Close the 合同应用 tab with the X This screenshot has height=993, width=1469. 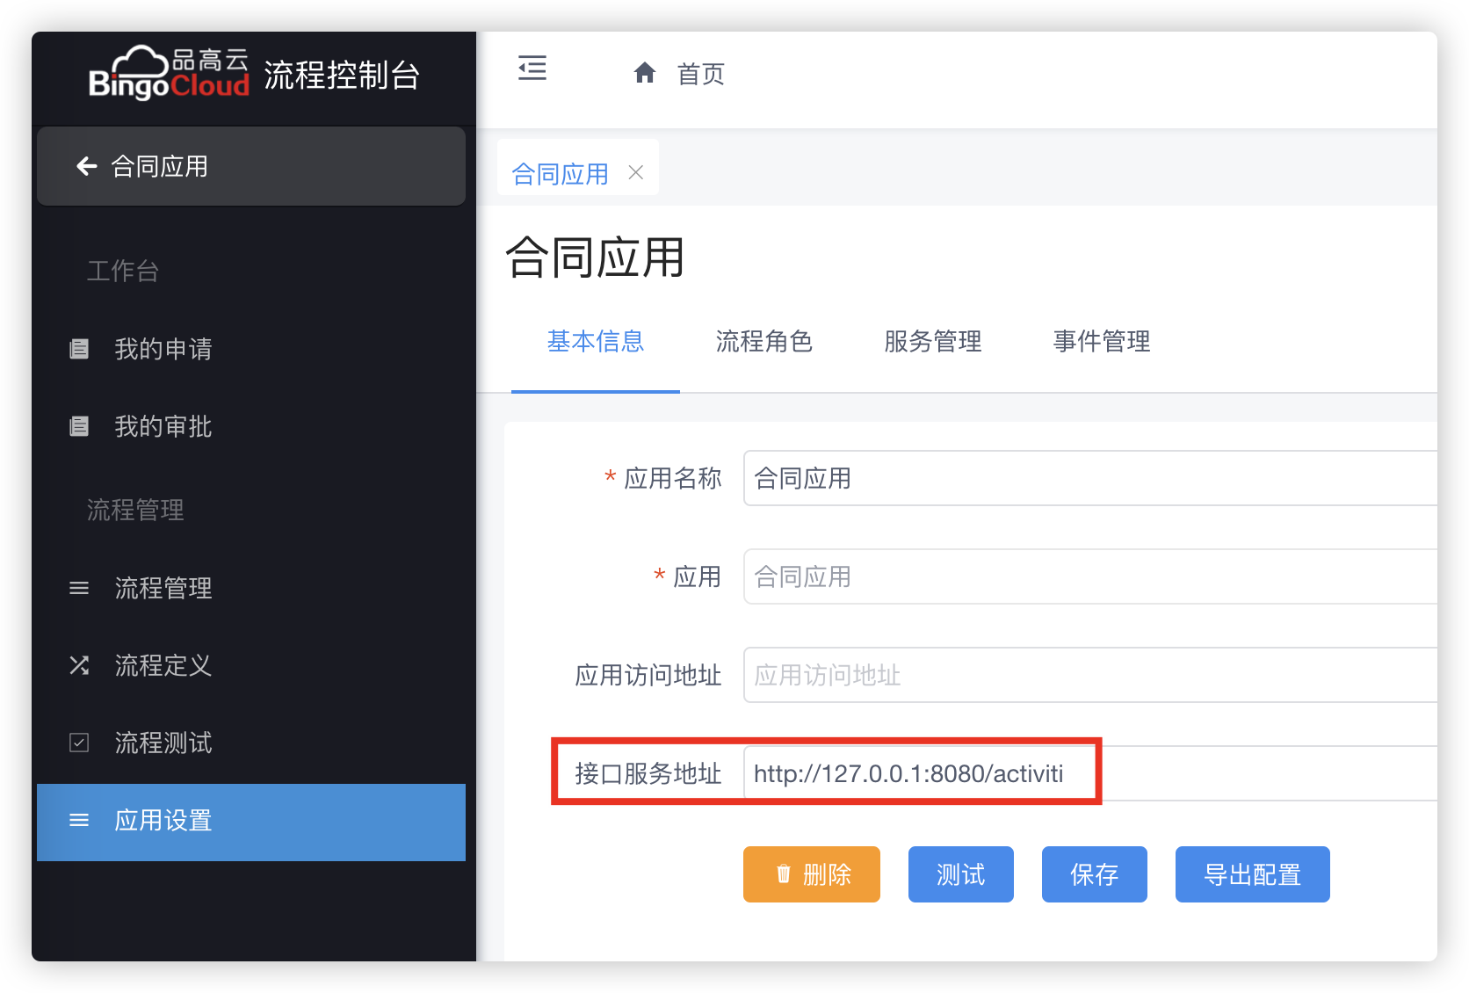(636, 173)
